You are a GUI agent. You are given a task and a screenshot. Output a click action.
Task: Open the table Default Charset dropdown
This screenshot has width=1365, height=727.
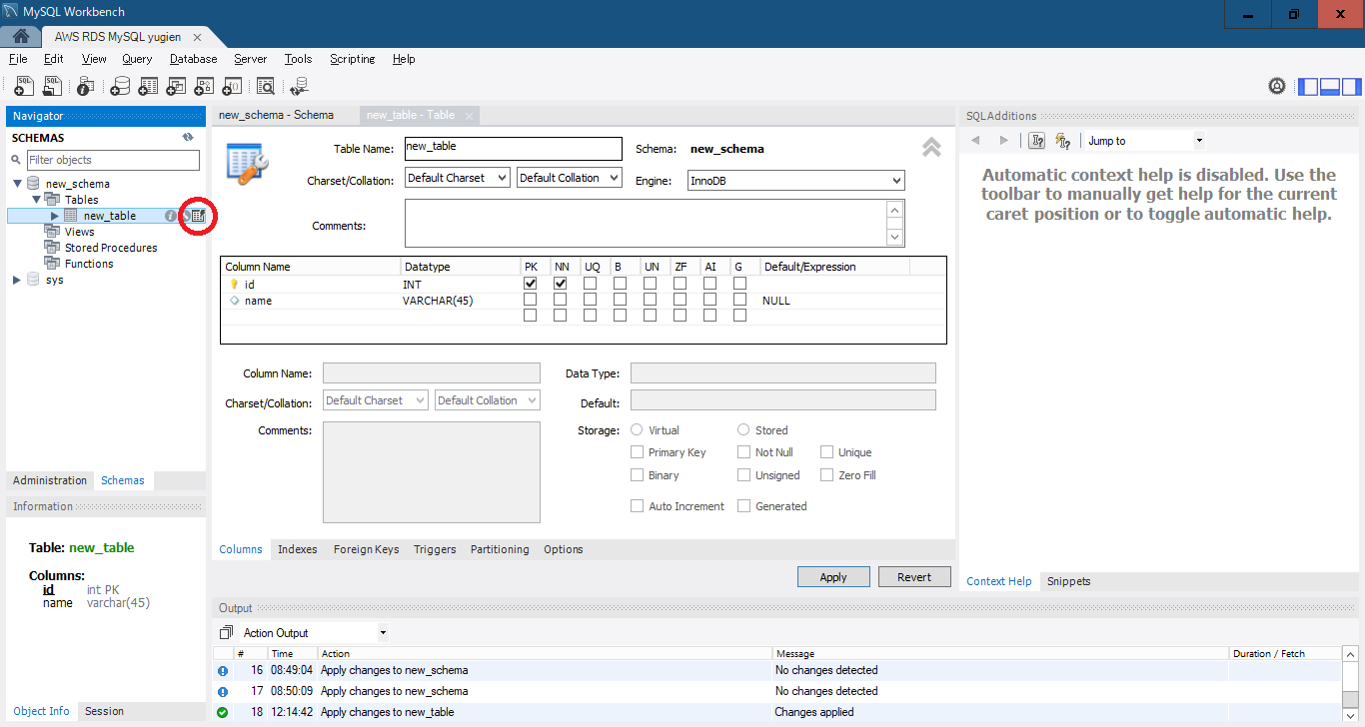click(458, 178)
